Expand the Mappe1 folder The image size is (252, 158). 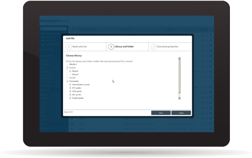70,71
